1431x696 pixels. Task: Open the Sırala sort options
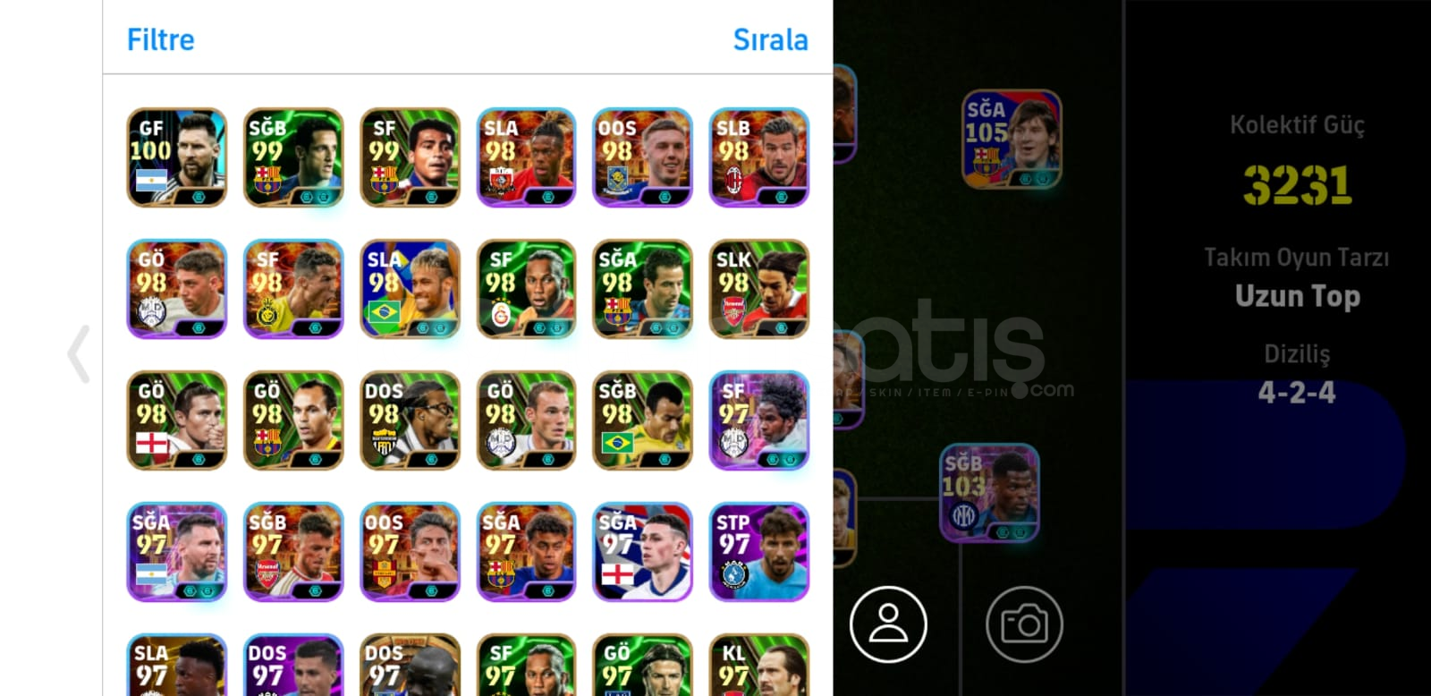click(x=770, y=39)
